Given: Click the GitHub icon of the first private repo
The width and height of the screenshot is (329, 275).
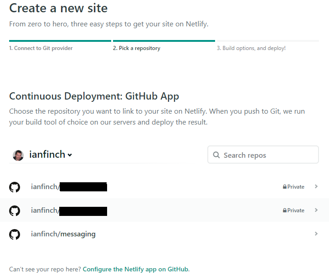Looking at the screenshot, I should (x=15, y=187).
